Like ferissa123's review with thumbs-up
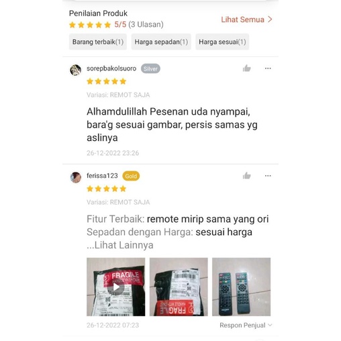341x341 pixels. tap(246, 176)
